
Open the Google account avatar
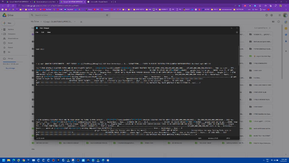285,15
